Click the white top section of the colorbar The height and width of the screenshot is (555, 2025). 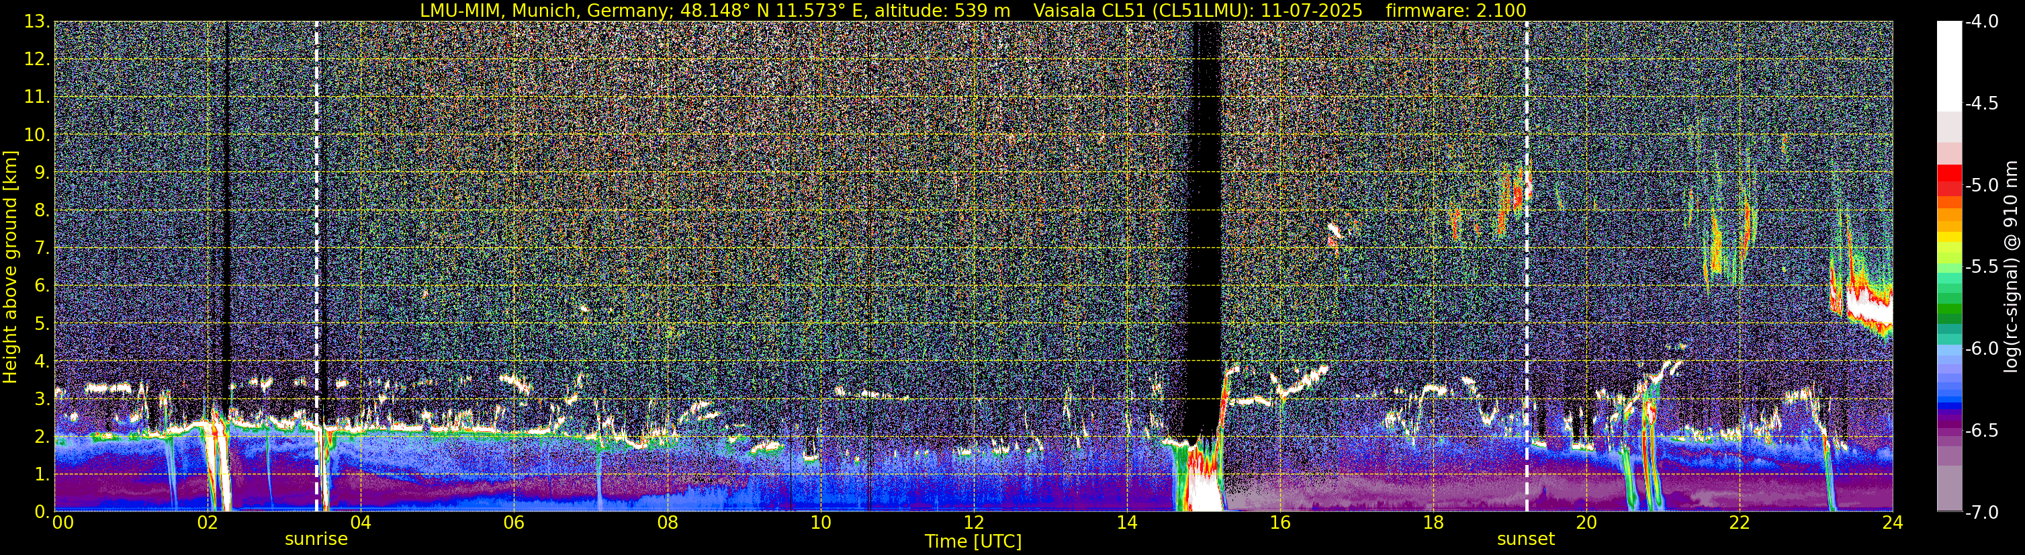tap(1948, 66)
